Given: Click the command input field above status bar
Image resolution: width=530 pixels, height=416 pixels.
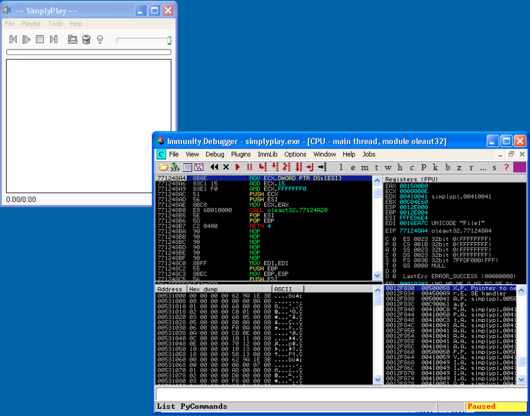Looking at the screenshot, I should [341, 394].
